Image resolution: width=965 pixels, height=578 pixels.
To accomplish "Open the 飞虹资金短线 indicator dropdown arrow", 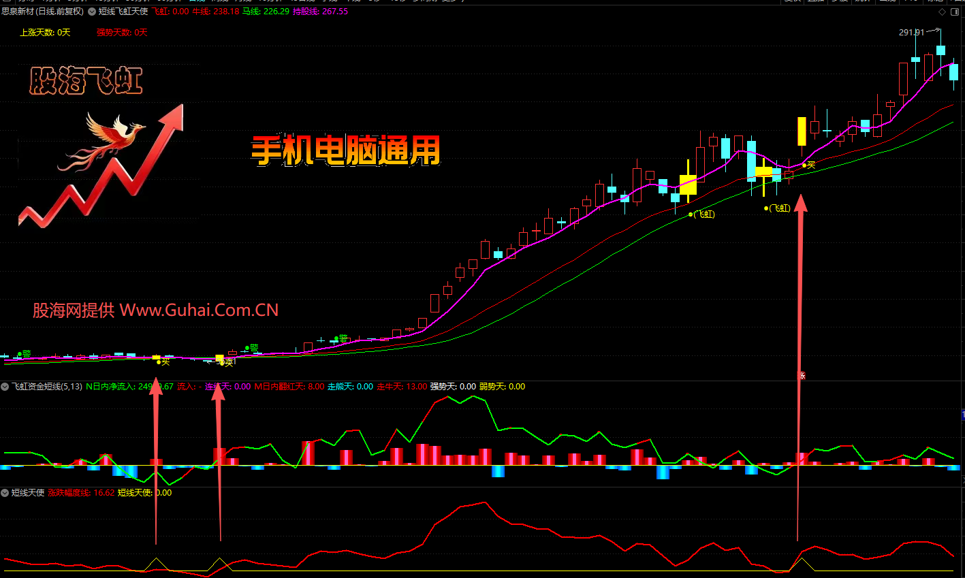I will click(x=5, y=387).
